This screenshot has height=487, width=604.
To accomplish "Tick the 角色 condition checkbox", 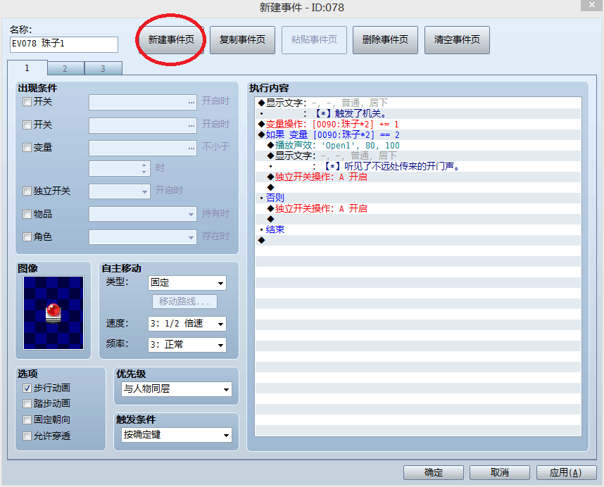I will (x=27, y=236).
